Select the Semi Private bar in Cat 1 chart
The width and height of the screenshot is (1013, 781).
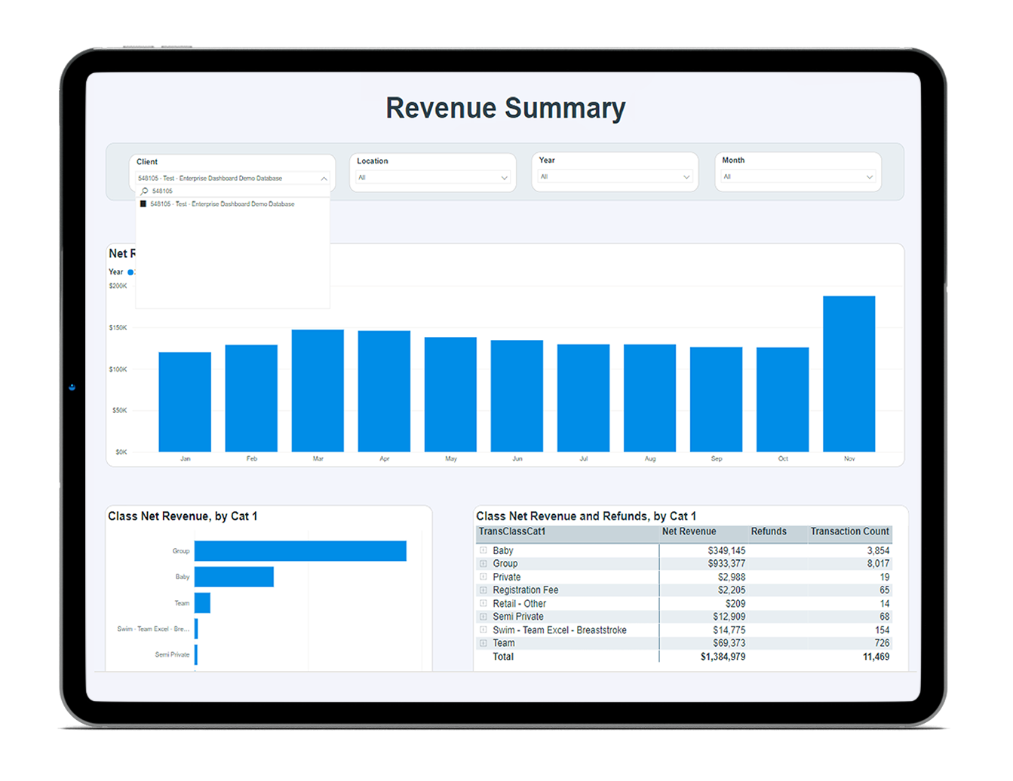196,654
